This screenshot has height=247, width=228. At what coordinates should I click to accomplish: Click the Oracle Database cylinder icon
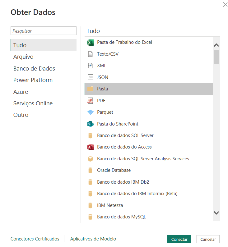click(90, 170)
